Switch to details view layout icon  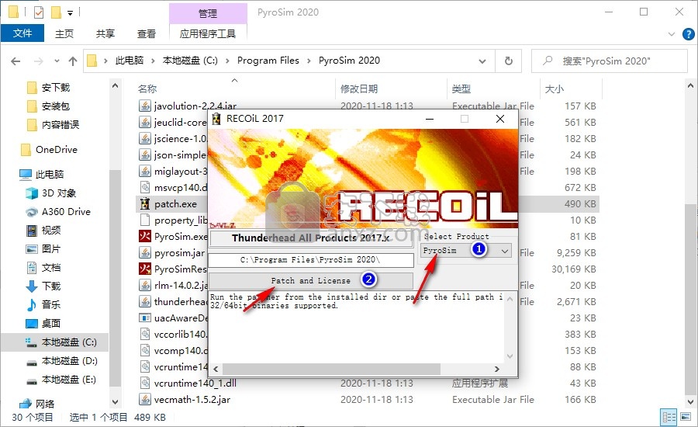pos(669,417)
